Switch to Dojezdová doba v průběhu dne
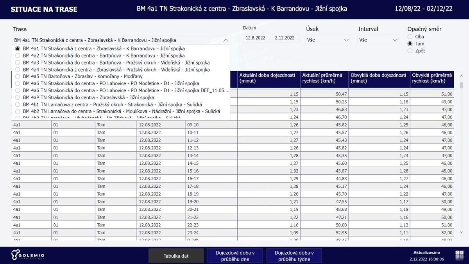Viewport: 469px width, 264px height. tap(235, 256)
